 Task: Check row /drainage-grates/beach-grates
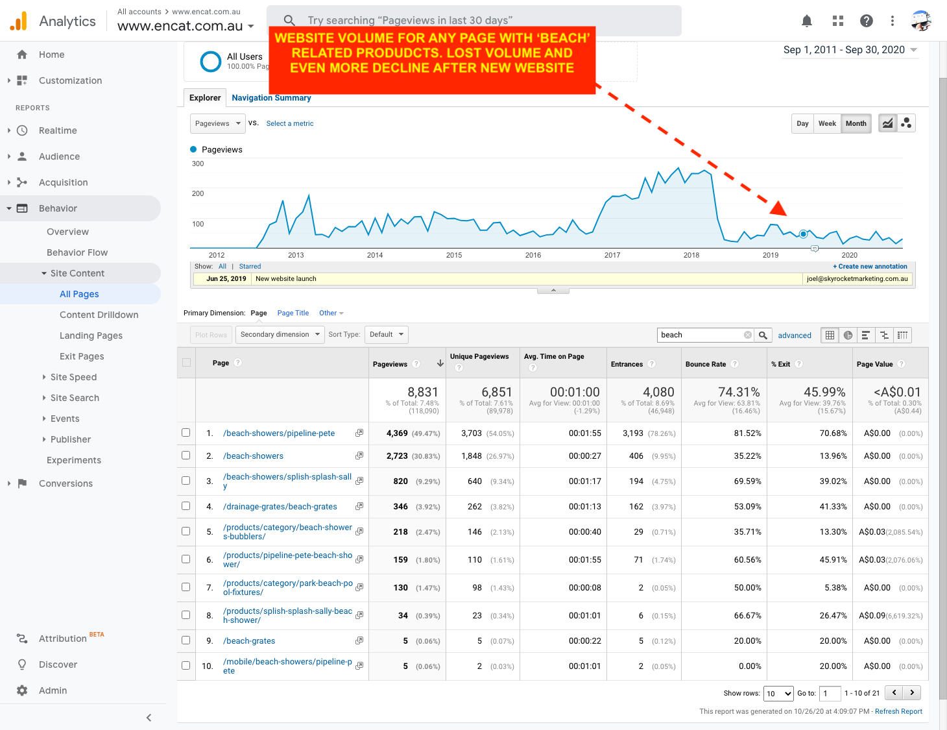coord(186,505)
